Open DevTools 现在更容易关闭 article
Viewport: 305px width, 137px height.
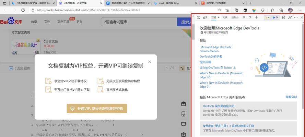tap(219, 106)
